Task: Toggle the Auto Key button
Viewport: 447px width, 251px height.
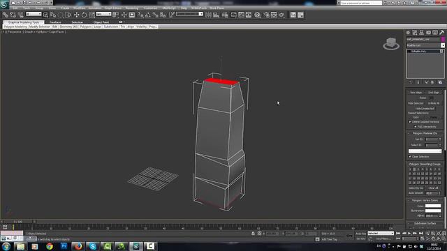Action: tap(360, 234)
